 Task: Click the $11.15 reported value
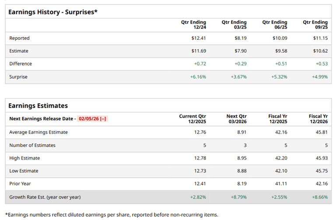(320, 38)
